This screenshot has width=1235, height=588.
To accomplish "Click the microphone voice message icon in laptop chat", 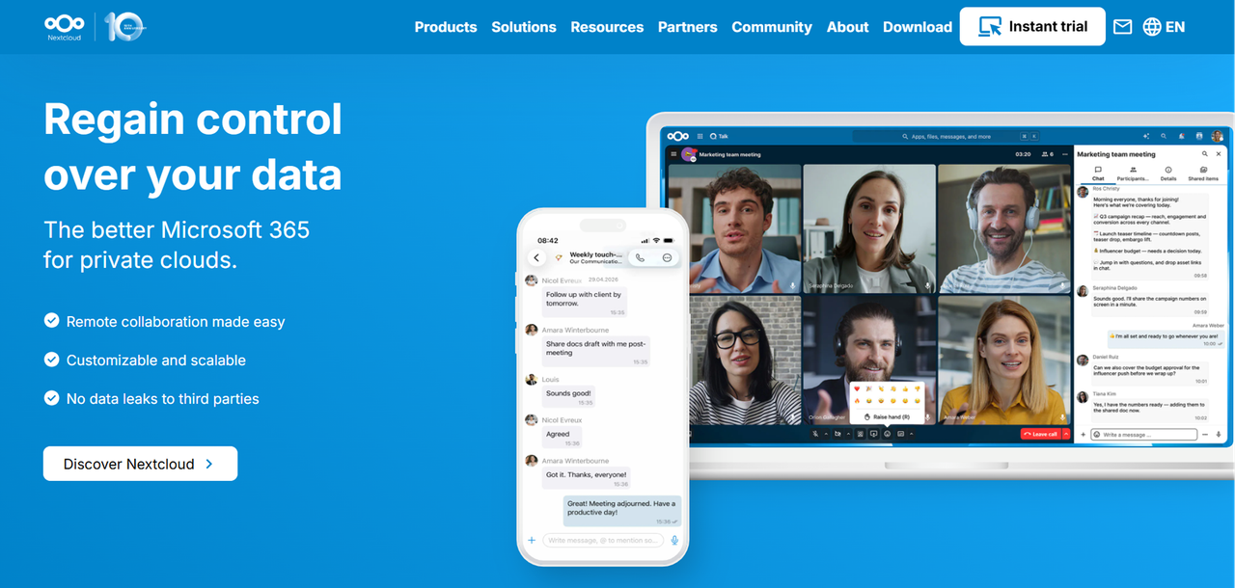I will (1219, 435).
